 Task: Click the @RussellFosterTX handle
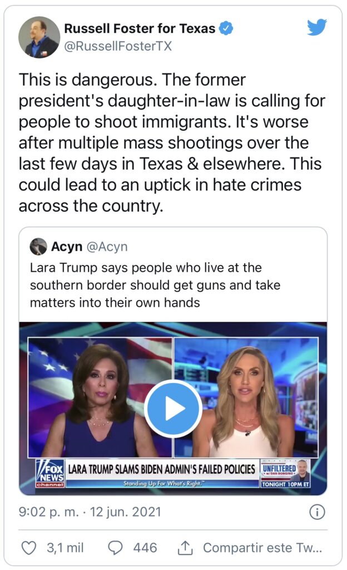118,47
